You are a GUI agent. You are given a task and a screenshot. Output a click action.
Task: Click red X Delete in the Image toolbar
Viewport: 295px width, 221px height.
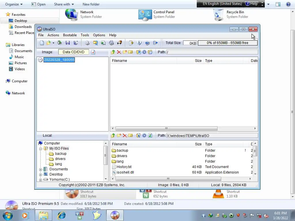coord(119,52)
